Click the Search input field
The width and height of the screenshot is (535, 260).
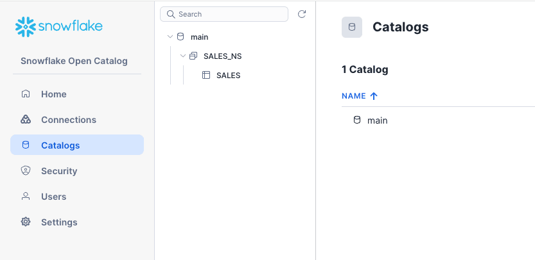[x=228, y=14]
